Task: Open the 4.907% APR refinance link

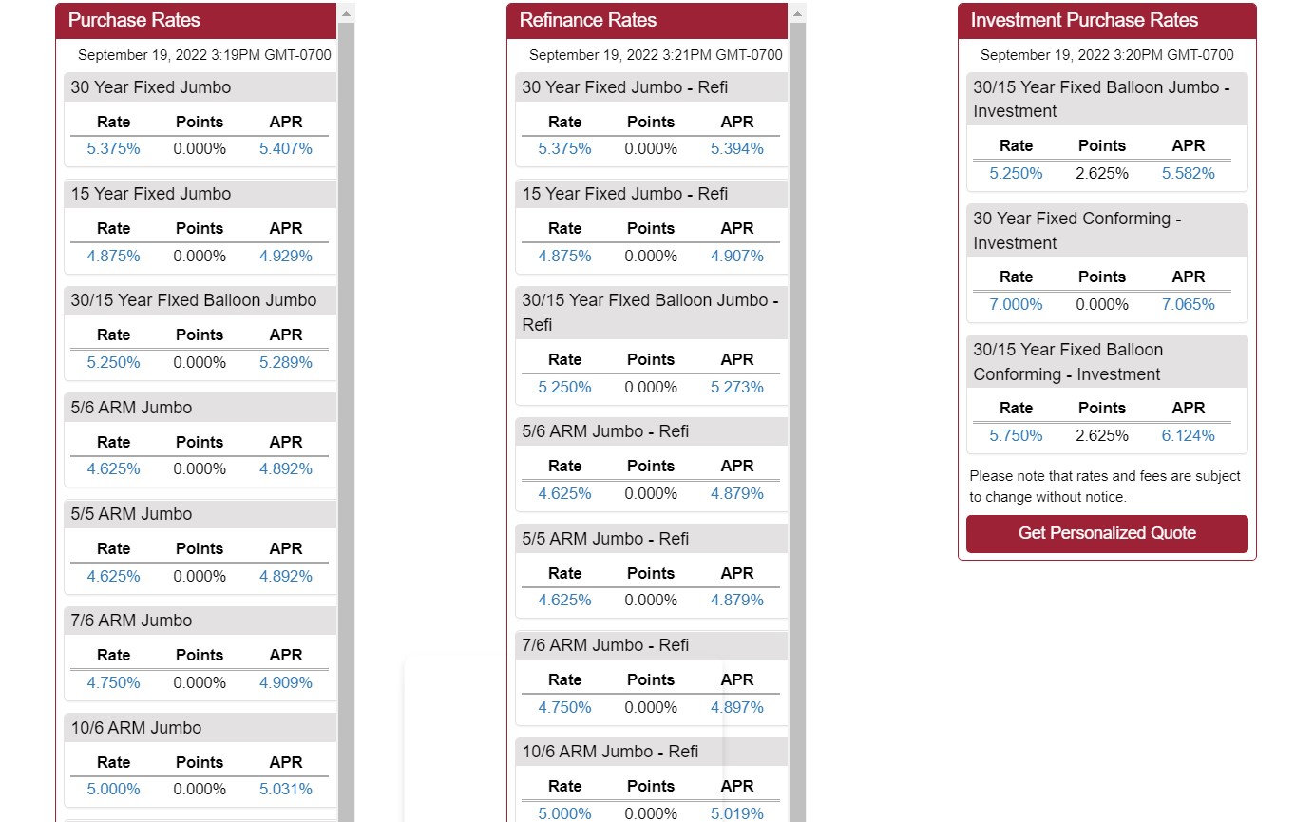Action: coord(736,256)
